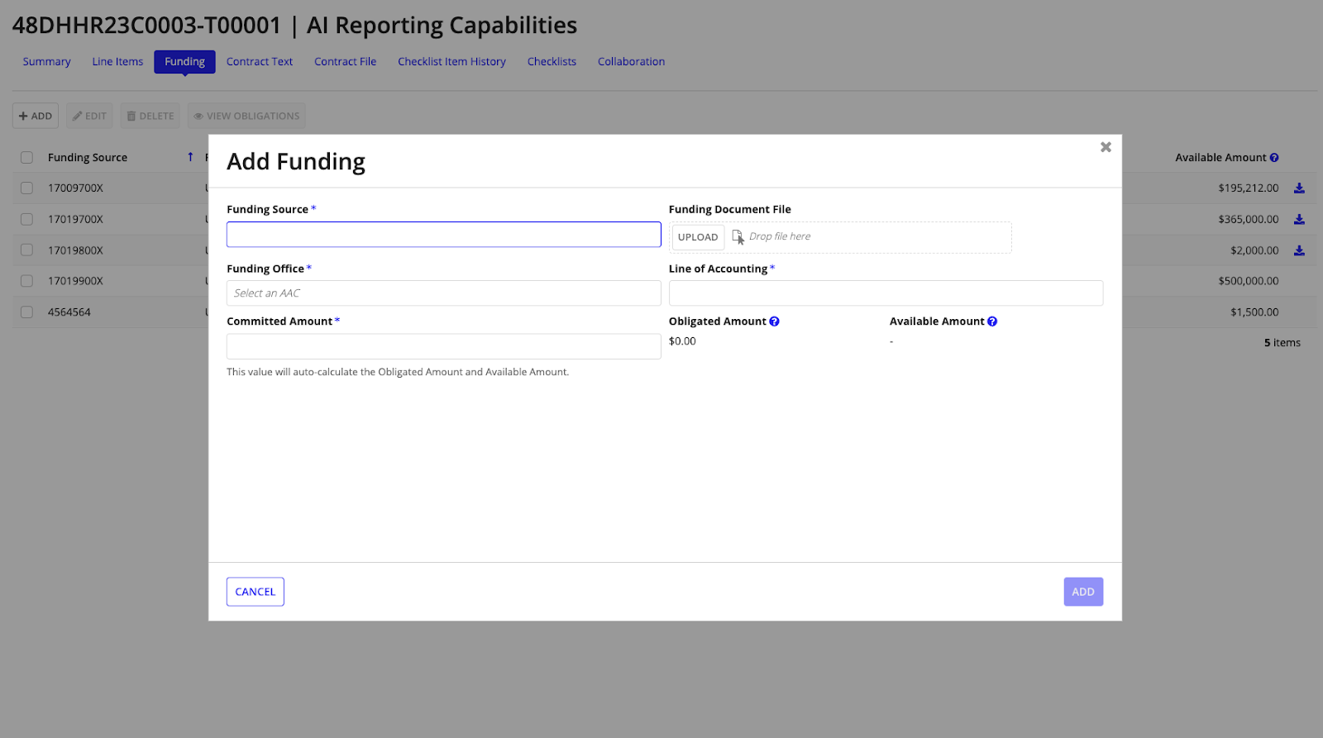Open Checklist Item History tab

click(x=451, y=62)
